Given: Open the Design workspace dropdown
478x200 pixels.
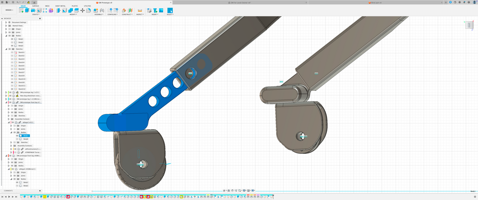Looking at the screenshot, I should (9, 10).
